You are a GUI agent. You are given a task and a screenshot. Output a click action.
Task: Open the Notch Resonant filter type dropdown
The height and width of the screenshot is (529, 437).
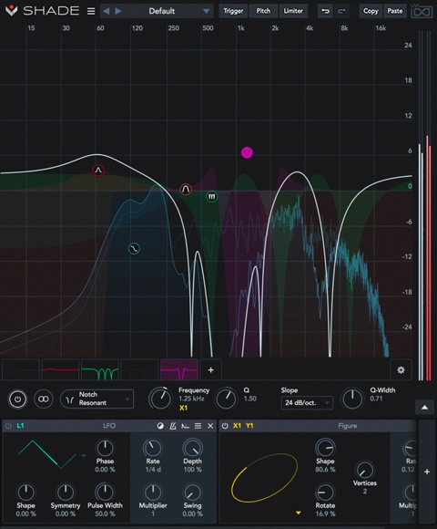pyautogui.click(x=97, y=399)
